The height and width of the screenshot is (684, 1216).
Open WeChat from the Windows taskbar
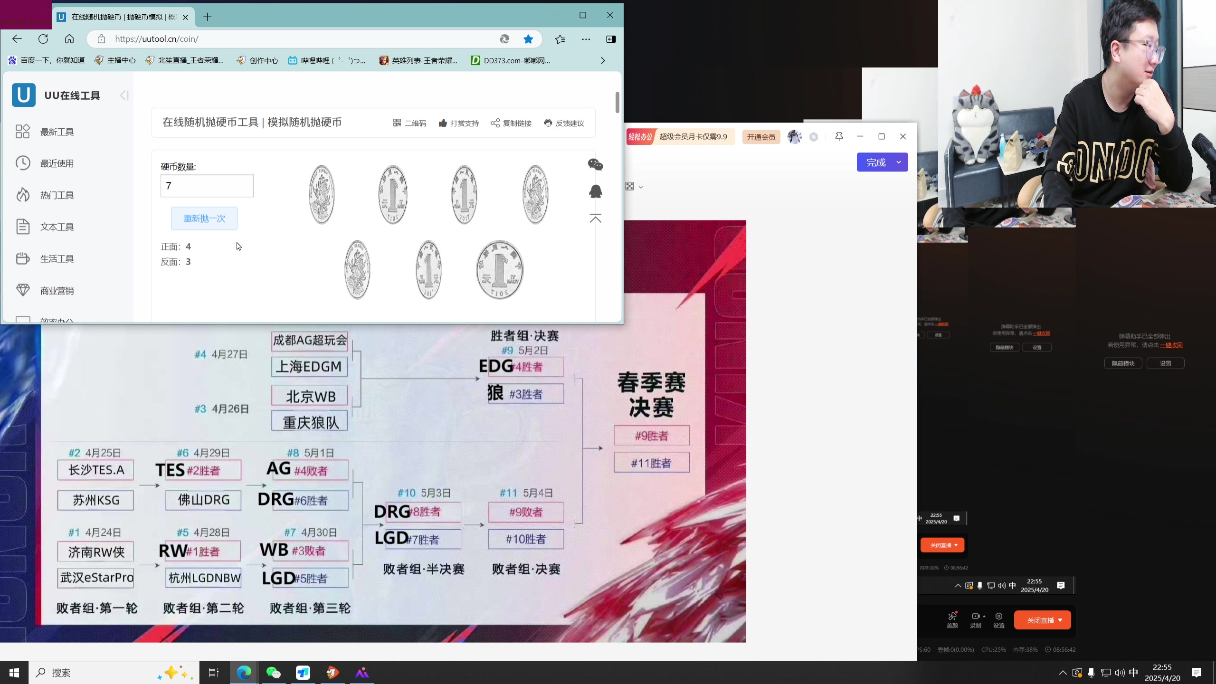pyautogui.click(x=273, y=673)
